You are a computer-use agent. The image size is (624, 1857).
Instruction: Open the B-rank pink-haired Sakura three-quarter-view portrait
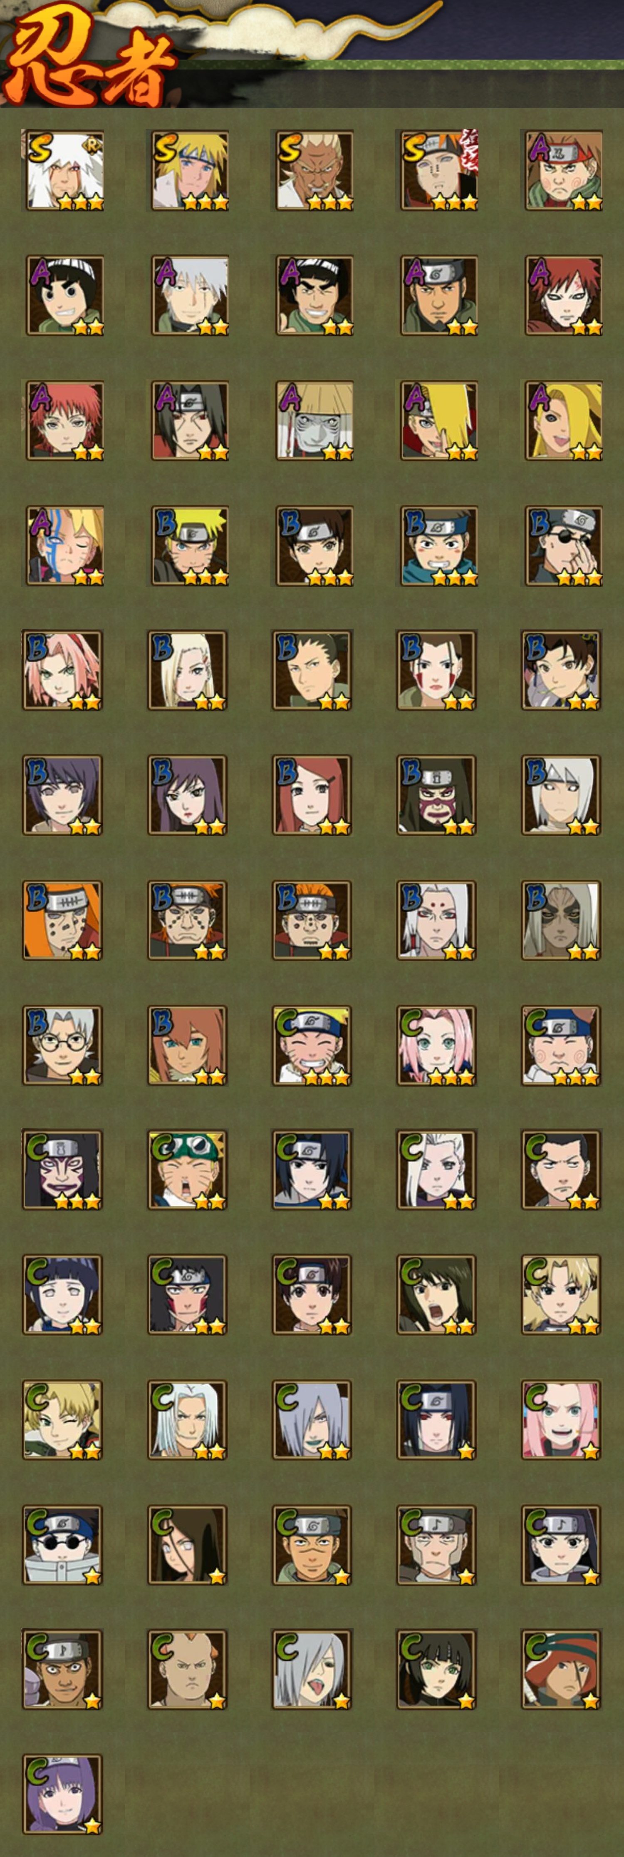coord(62,670)
